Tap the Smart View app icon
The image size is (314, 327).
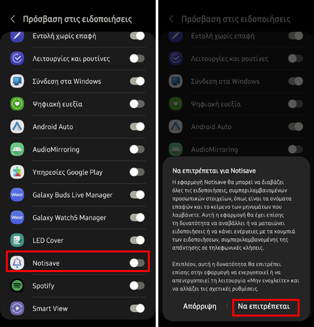point(17,308)
